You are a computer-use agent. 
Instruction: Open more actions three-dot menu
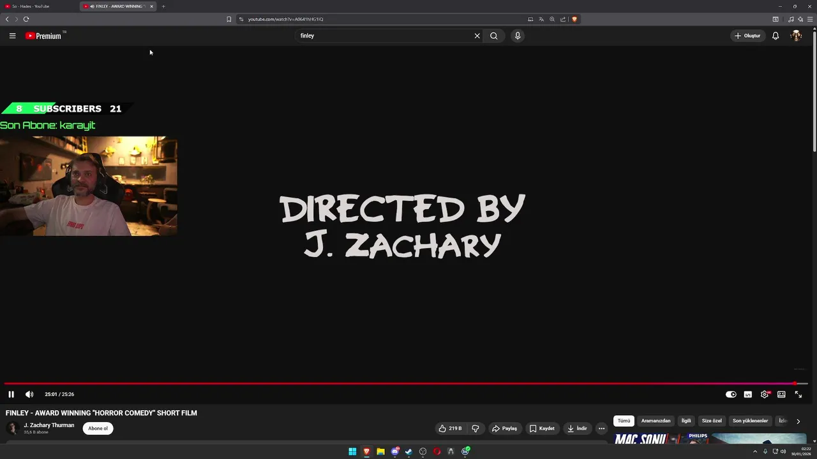(601, 428)
